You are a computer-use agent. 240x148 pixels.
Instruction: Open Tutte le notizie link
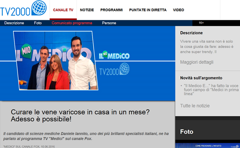195,106
